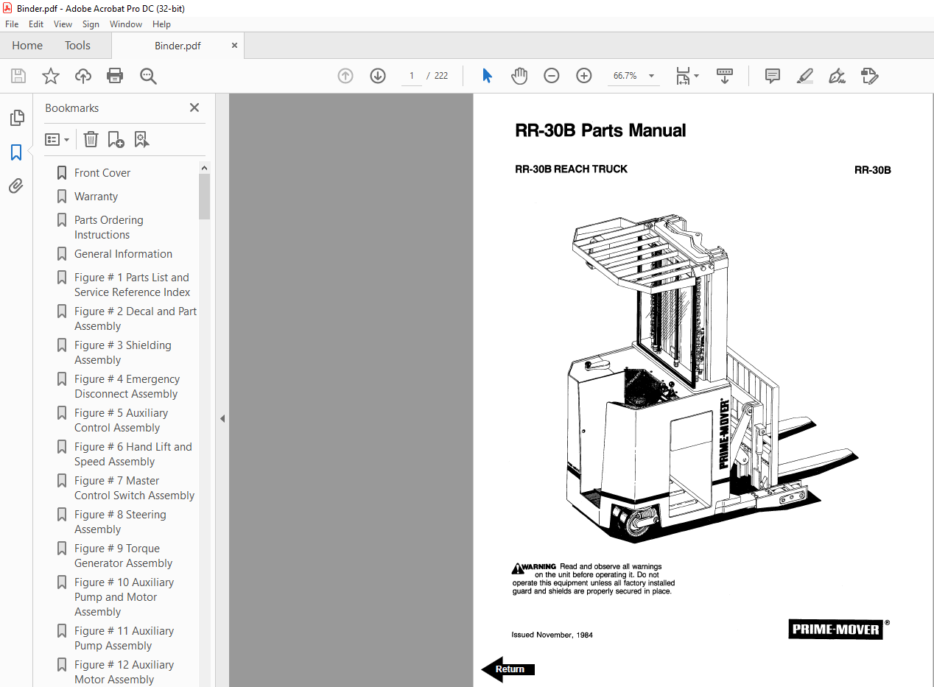
Task: Print the file via printer icon
Action: tap(115, 76)
